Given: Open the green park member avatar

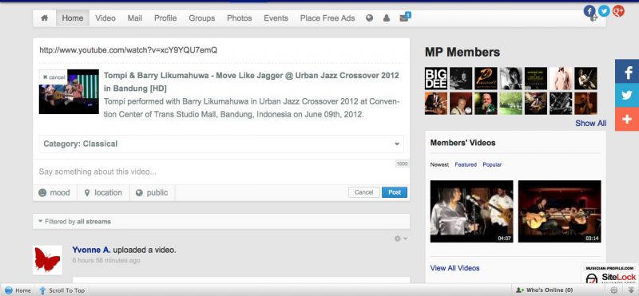Looking at the screenshot, I should (x=510, y=103).
